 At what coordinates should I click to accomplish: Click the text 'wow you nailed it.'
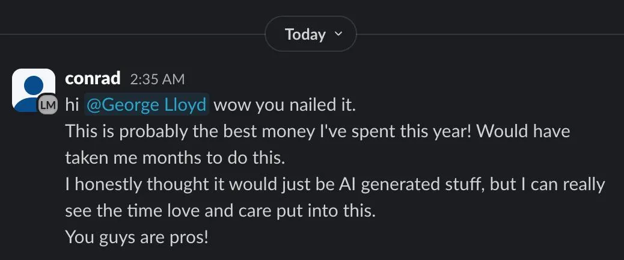point(285,105)
